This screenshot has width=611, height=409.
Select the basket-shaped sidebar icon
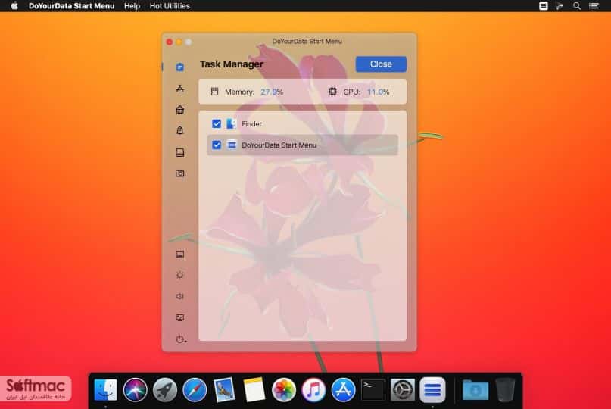(x=179, y=110)
